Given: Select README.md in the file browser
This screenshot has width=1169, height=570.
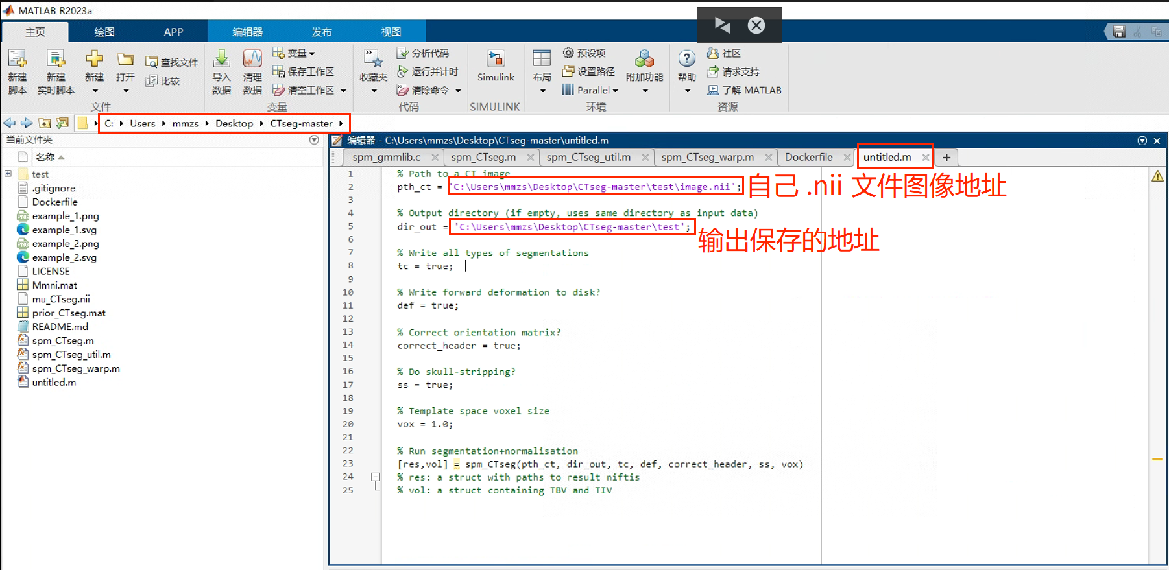Looking at the screenshot, I should coord(60,327).
